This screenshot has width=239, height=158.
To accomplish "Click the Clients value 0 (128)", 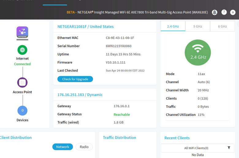I will tap(203, 98).
